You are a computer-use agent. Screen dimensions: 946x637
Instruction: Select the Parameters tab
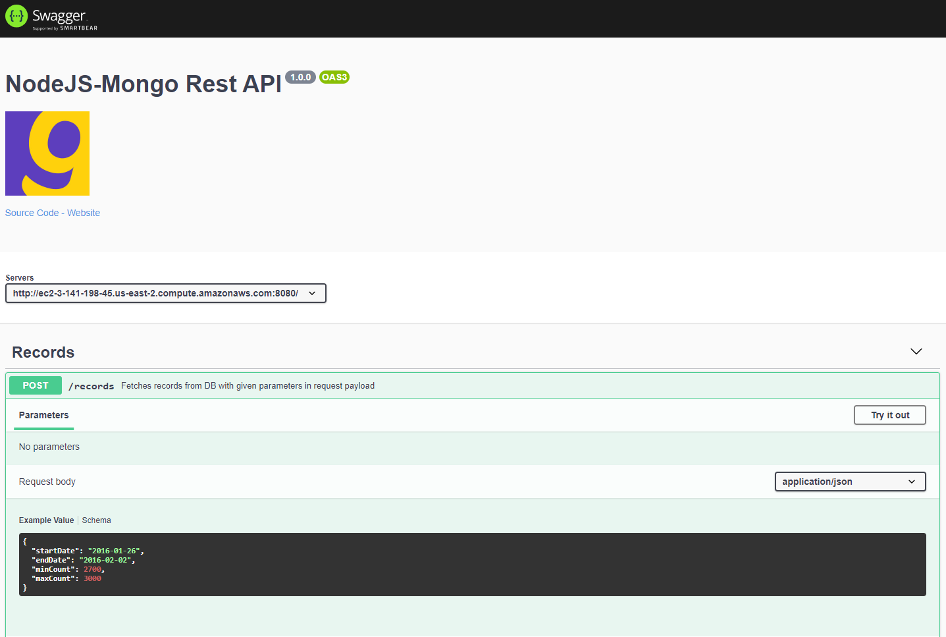43,415
